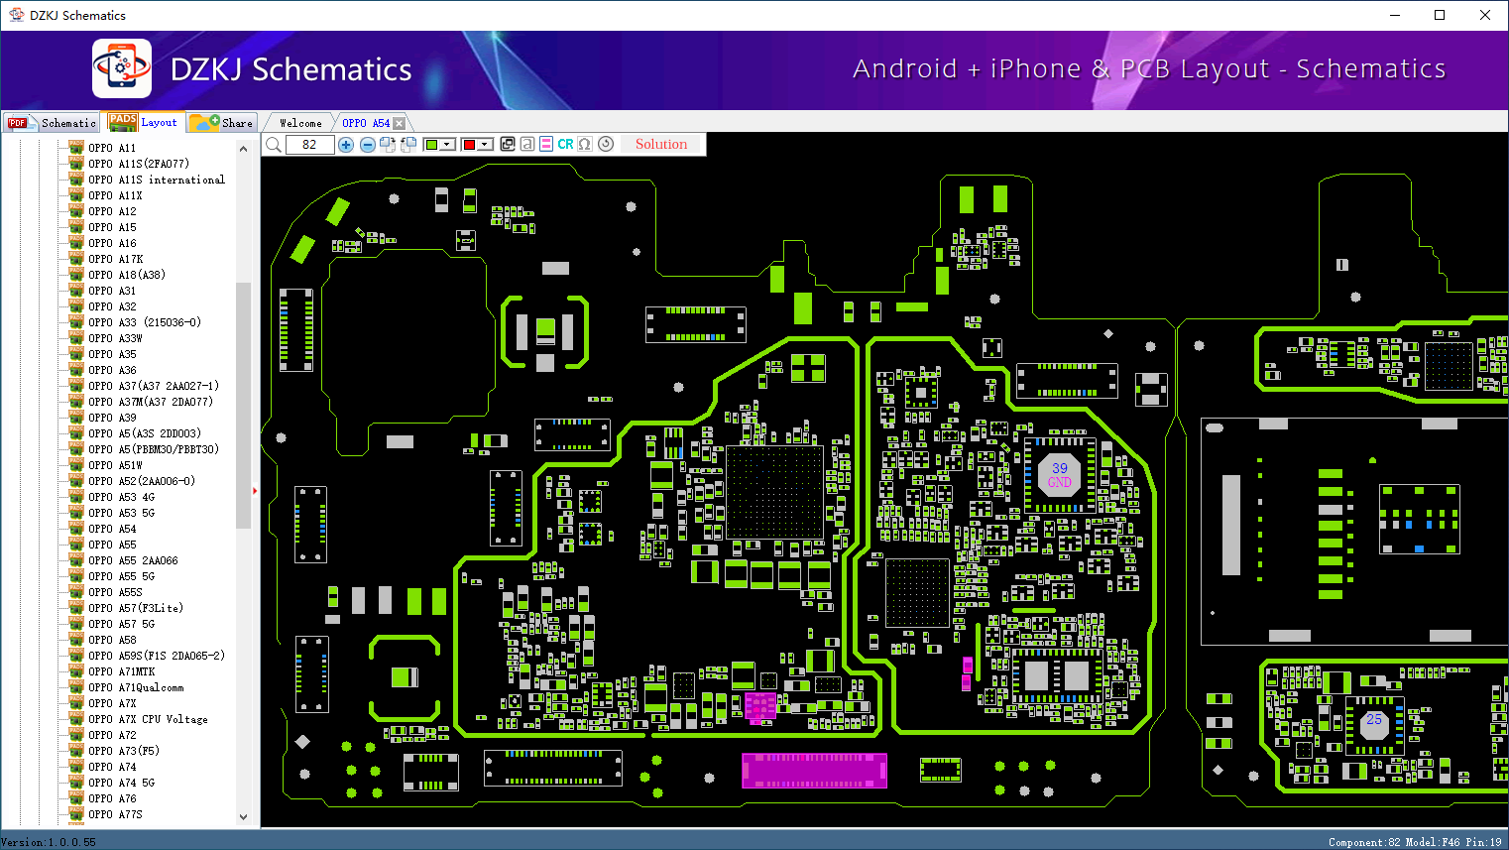
Task: Click the PADS icon beside OPPO A11
Action: point(76,148)
